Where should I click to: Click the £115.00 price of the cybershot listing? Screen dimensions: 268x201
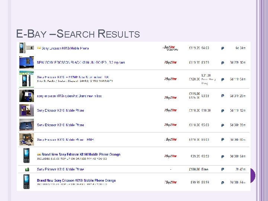[194, 94]
